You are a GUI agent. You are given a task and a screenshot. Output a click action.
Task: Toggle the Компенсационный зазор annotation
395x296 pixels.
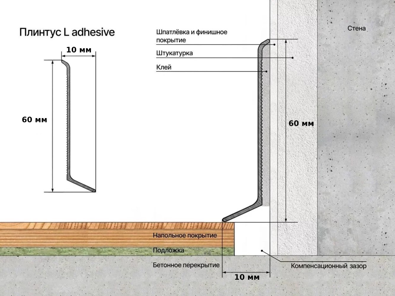(x=329, y=266)
